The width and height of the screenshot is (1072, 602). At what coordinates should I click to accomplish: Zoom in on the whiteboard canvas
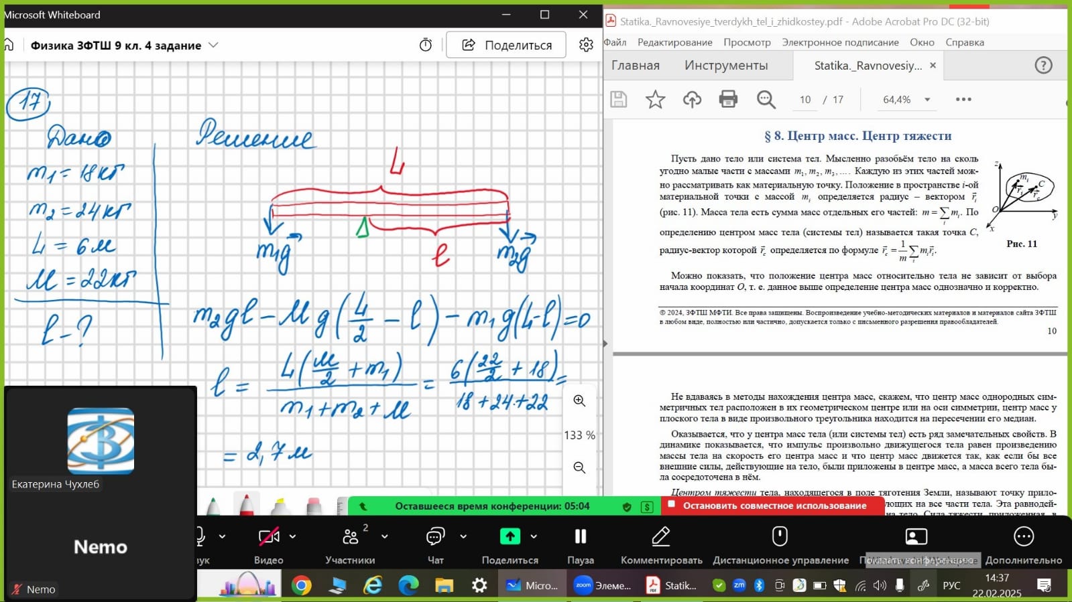point(579,400)
